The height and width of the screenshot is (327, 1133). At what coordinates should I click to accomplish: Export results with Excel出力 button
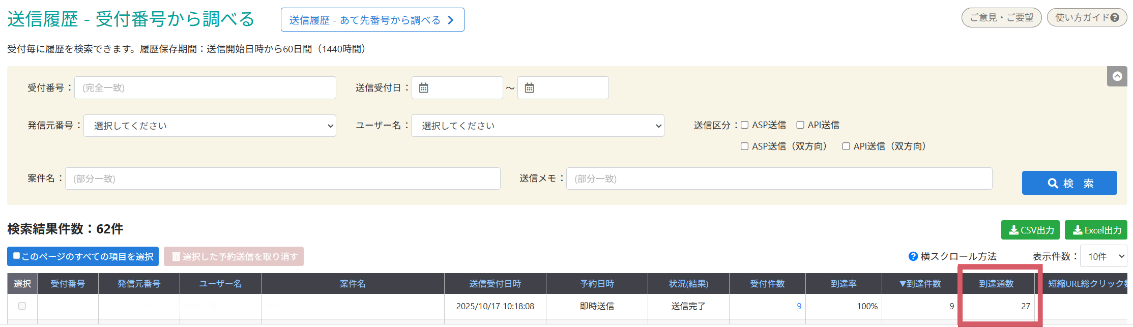(x=1096, y=230)
